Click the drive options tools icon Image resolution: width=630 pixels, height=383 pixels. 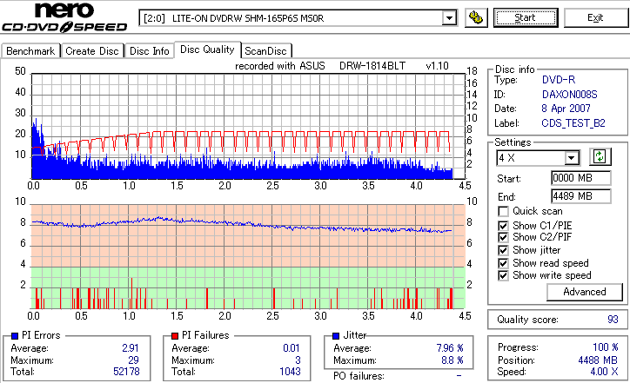(x=476, y=18)
